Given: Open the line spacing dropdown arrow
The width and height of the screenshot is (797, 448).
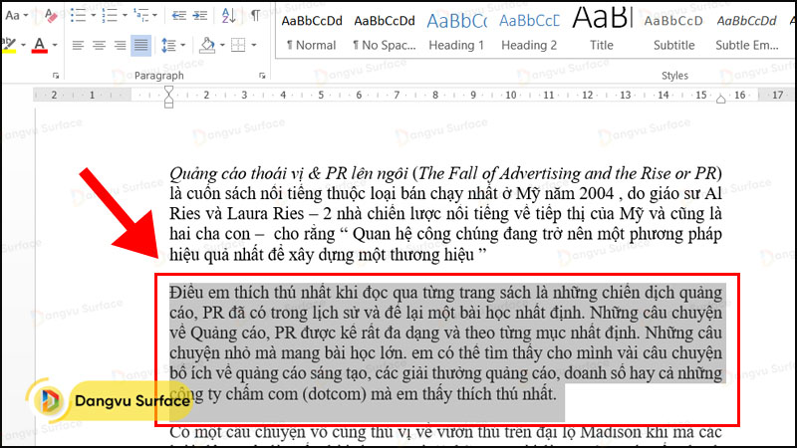Looking at the screenshot, I should (x=183, y=45).
